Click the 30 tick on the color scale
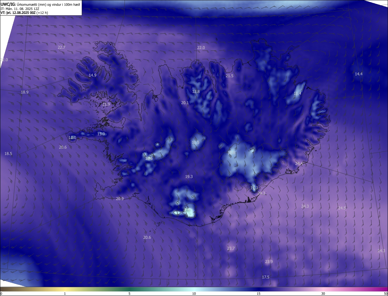The width and height of the screenshot is (388, 296). point(323,294)
